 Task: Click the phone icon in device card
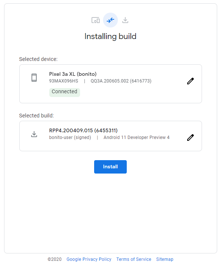point(34,78)
